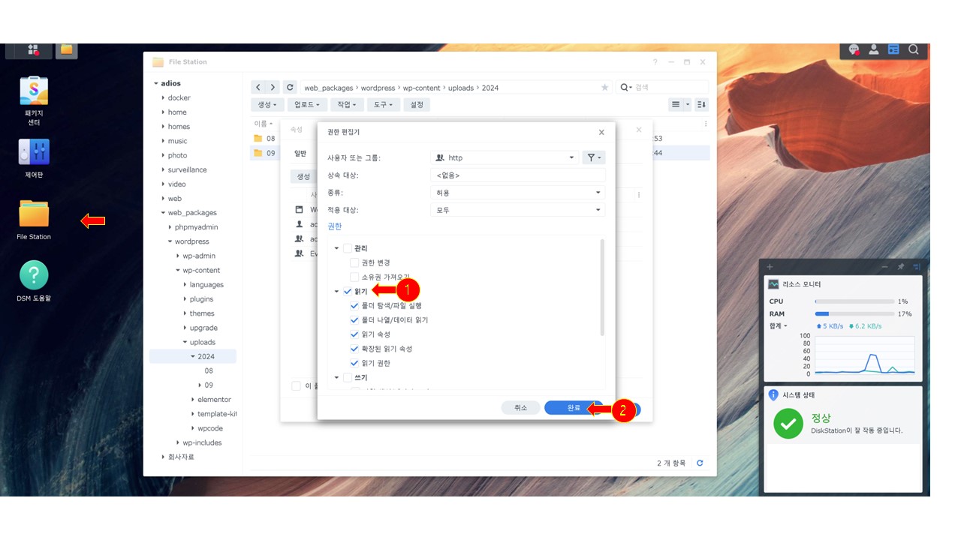
Task: Open the 제어판 control panel icon
Action: click(x=34, y=153)
